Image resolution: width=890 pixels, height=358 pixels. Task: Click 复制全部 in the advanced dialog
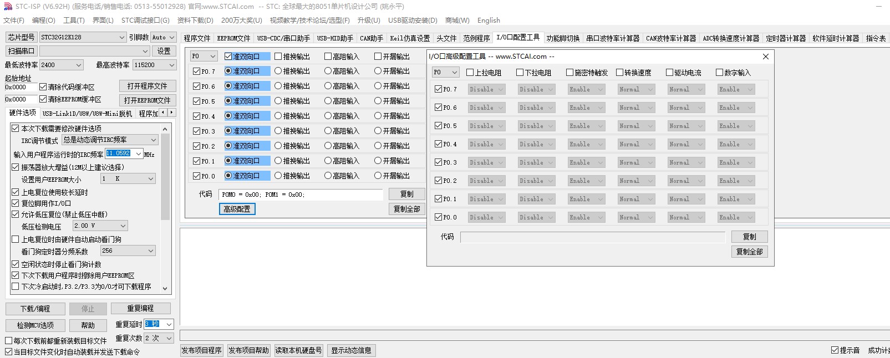click(x=749, y=252)
